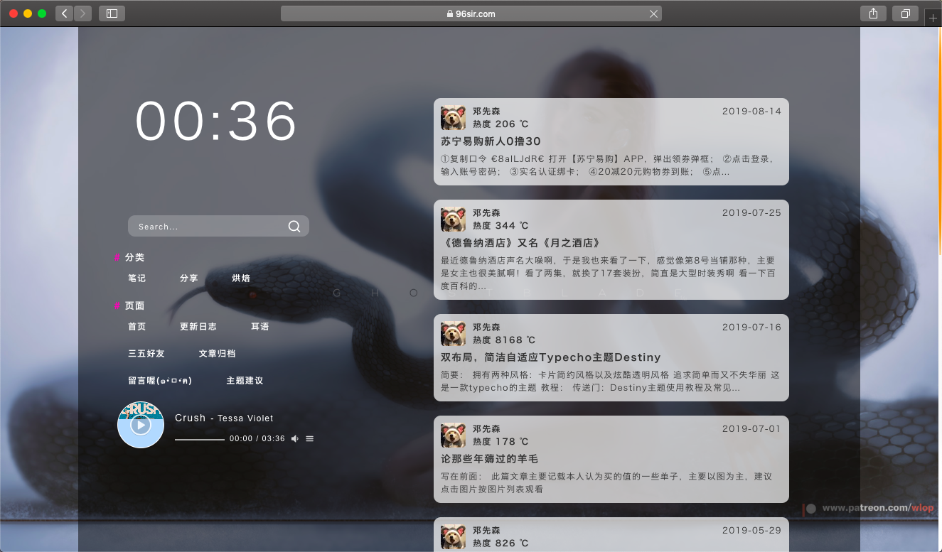Click the play button on the music player
942x552 pixels.
point(140,425)
